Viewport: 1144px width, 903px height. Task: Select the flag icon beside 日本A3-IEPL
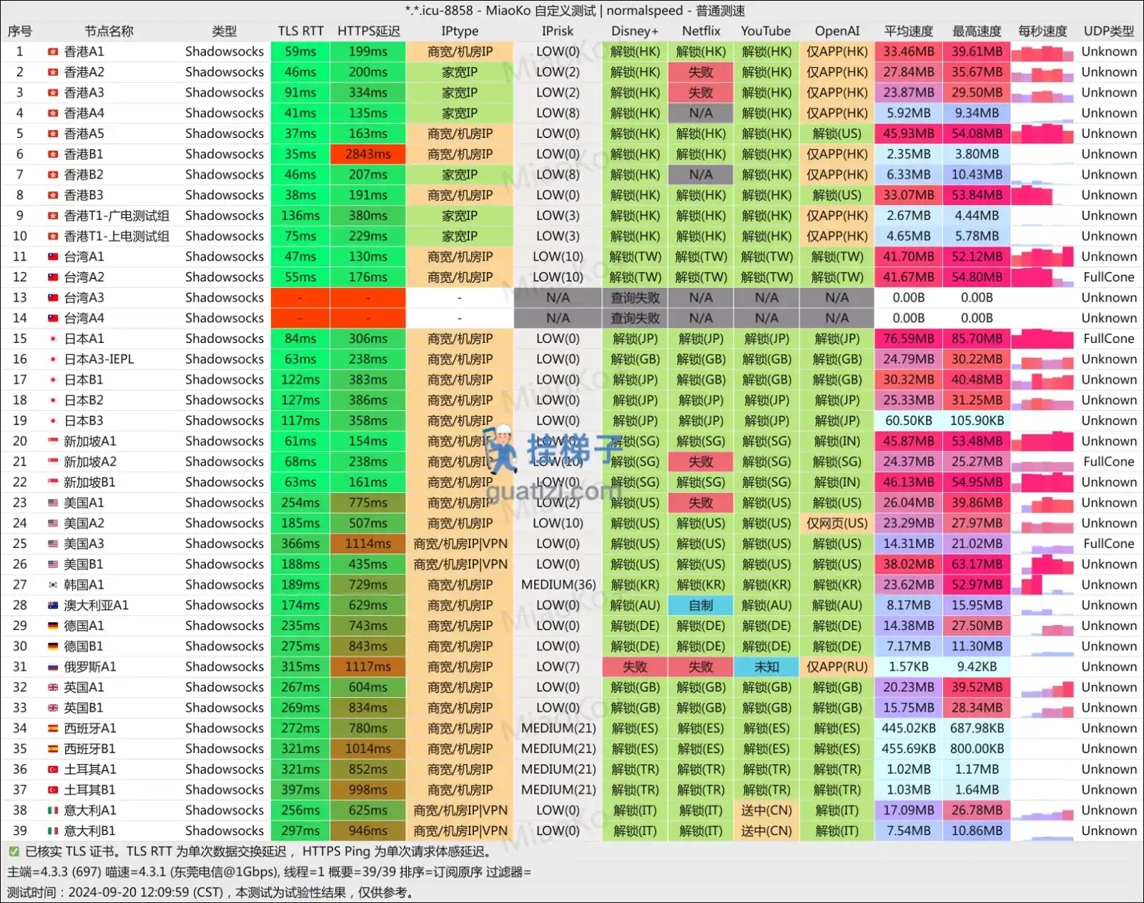coord(53,359)
